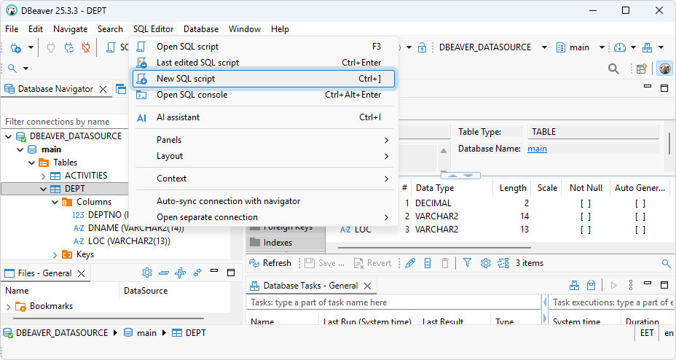Click the create task icon in Database Tasks

574,285
